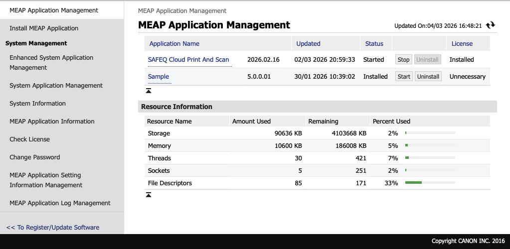Click the Remaining column header
510x249 pixels.
pos(324,121)
